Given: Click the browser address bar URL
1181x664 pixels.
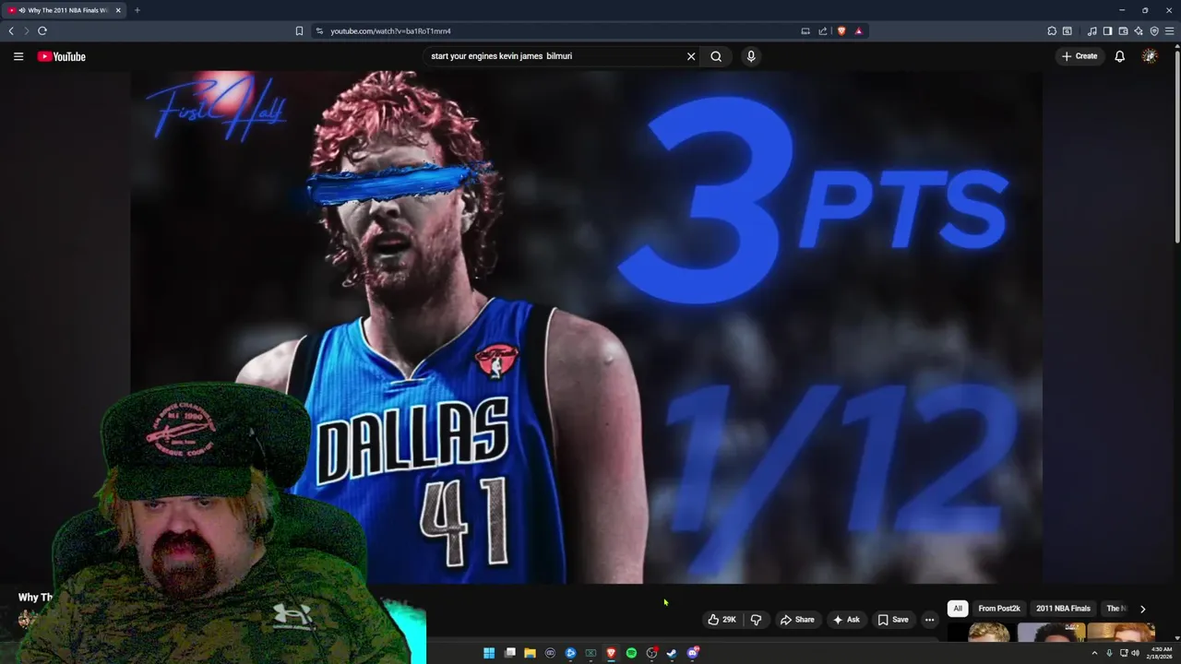Looking at the screenshot, I should [390, 30].
